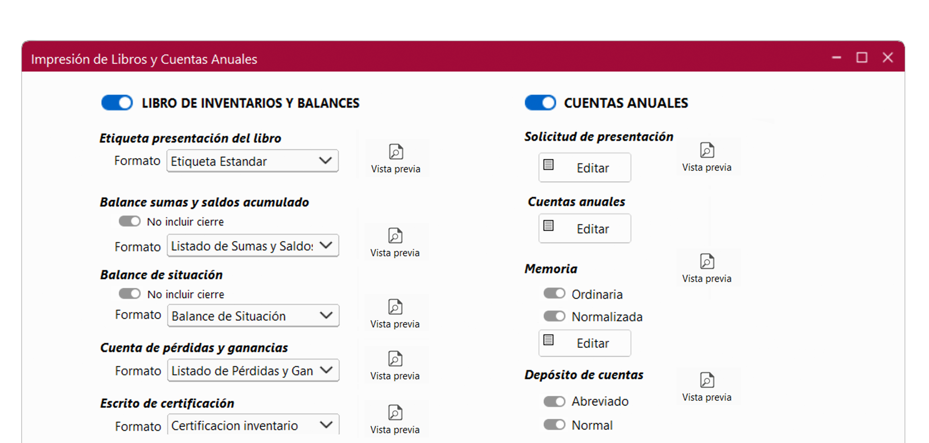Open Vista previa for Balance sumas y saldos

point(395,242)
